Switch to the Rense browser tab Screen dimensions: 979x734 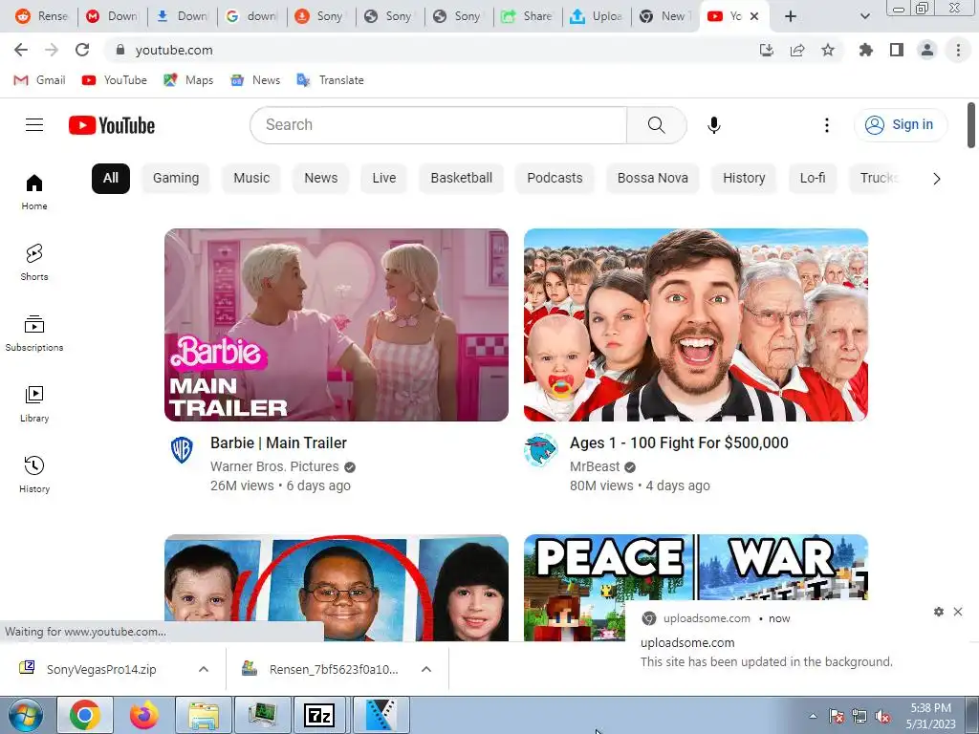(42, 16)
